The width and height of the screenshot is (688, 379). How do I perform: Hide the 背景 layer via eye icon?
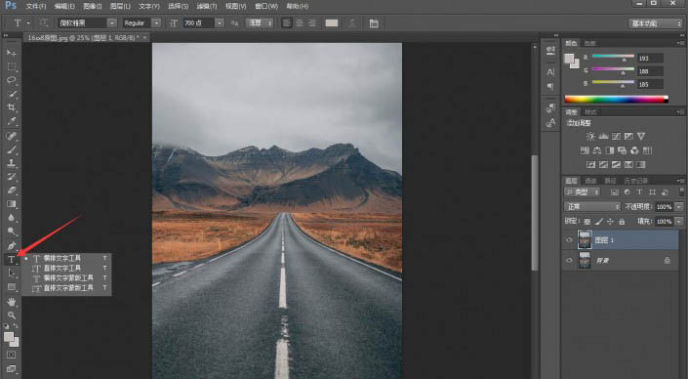tap(569, 261)
